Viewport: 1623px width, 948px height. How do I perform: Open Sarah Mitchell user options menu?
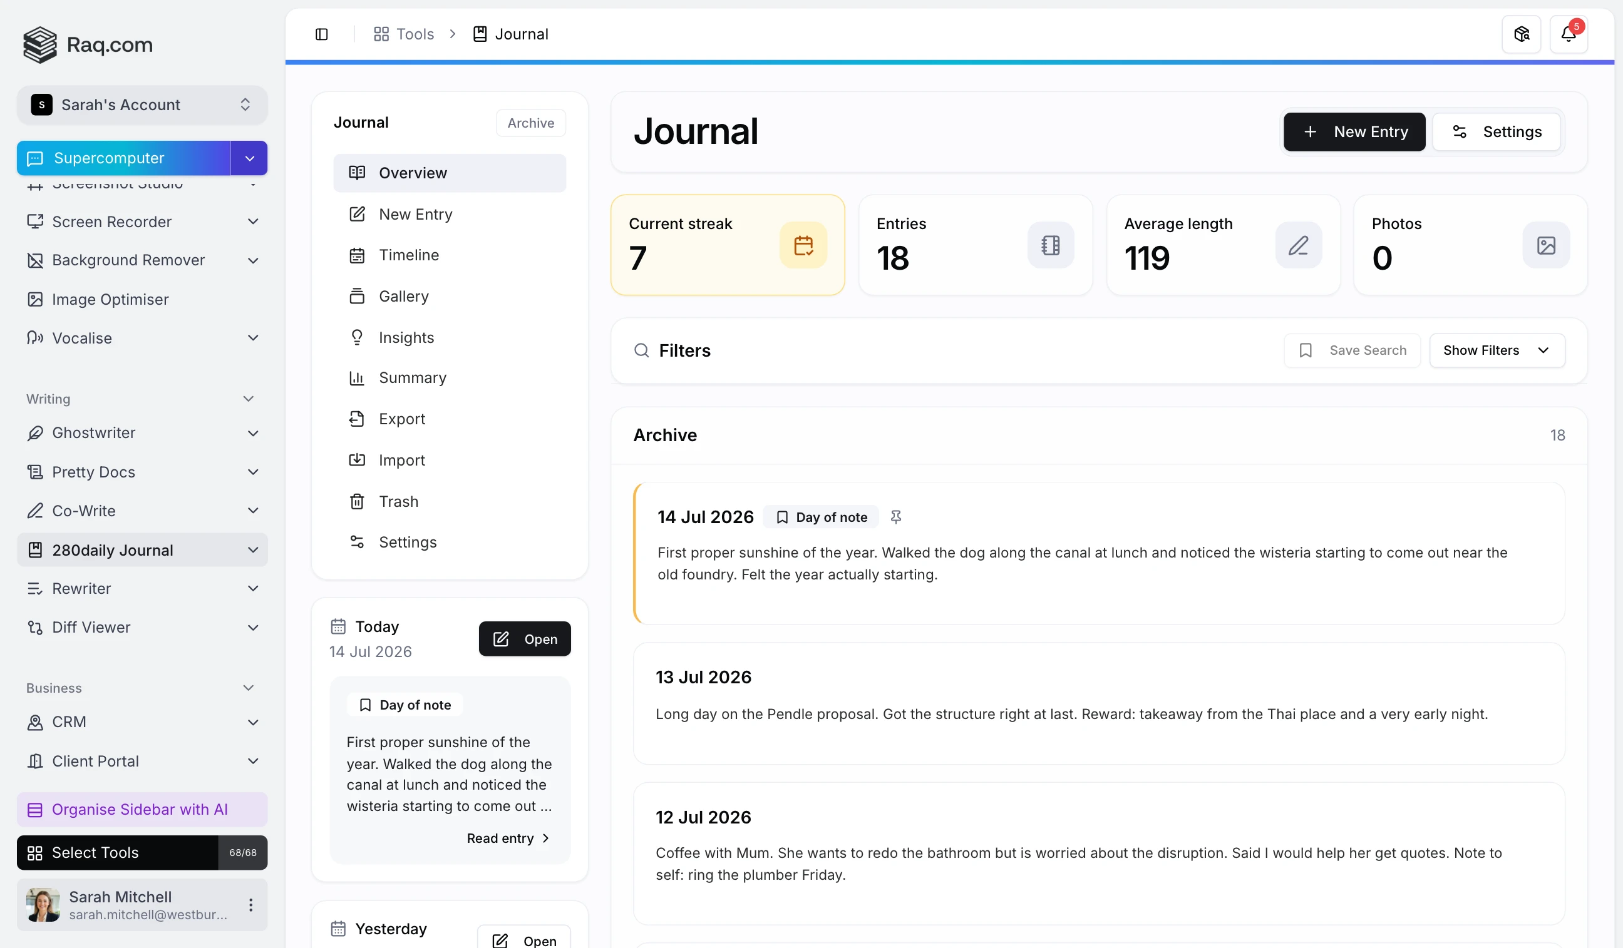[250, 905]
